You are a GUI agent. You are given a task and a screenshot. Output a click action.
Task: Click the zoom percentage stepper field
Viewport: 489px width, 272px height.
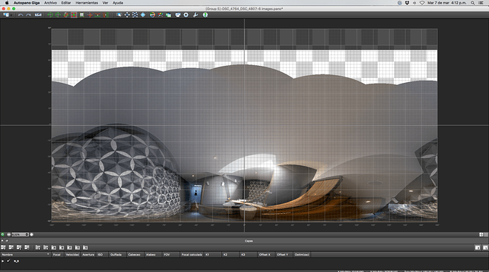[x=21, y=234]
